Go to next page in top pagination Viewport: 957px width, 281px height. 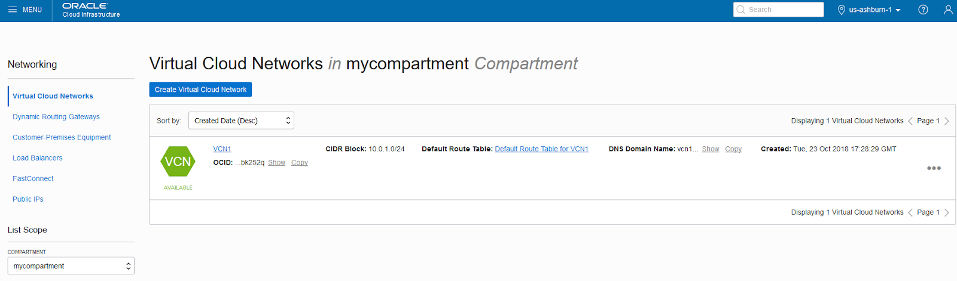click(x=947, y=121)
